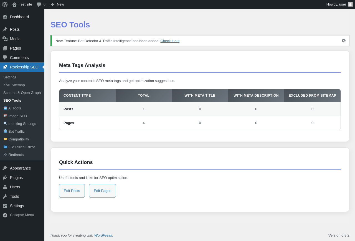Open the Tools wrench icon
This screenshot has height=241, width=355.
click(x=5, y=196)
